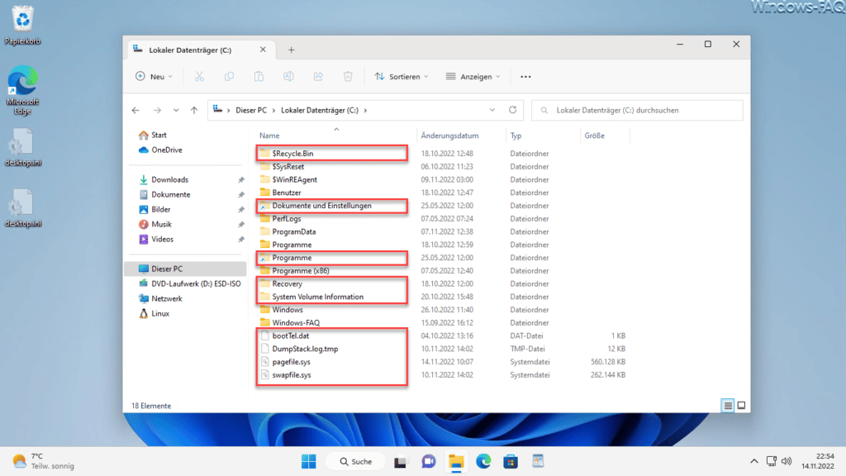
Task: Open Task View in taskbar
Action: 400,461
